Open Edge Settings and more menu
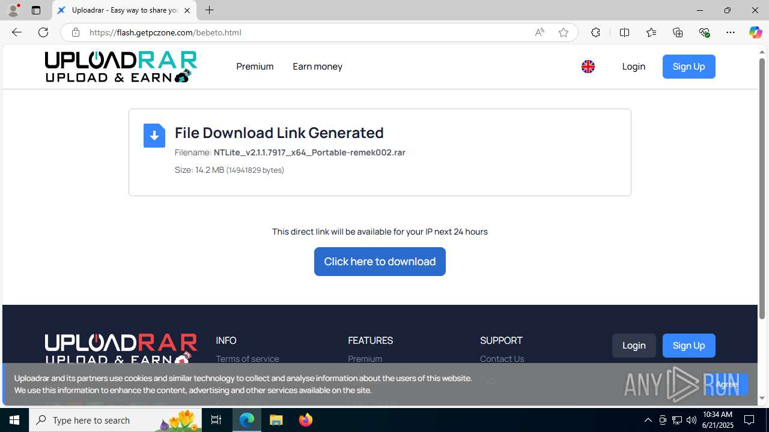The height and width of the screenshot is (432, 769). coord(731,32)
